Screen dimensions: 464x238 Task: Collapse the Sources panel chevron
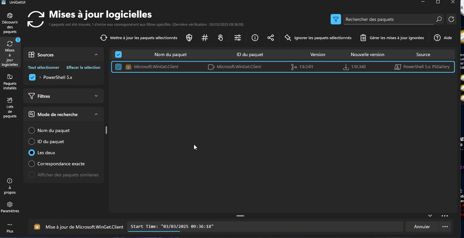tap(96, 55)
